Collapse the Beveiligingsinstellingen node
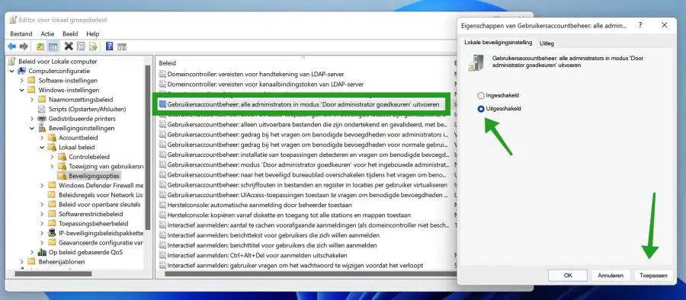Screen dimensions: 686x300 (x=32, y=128)
